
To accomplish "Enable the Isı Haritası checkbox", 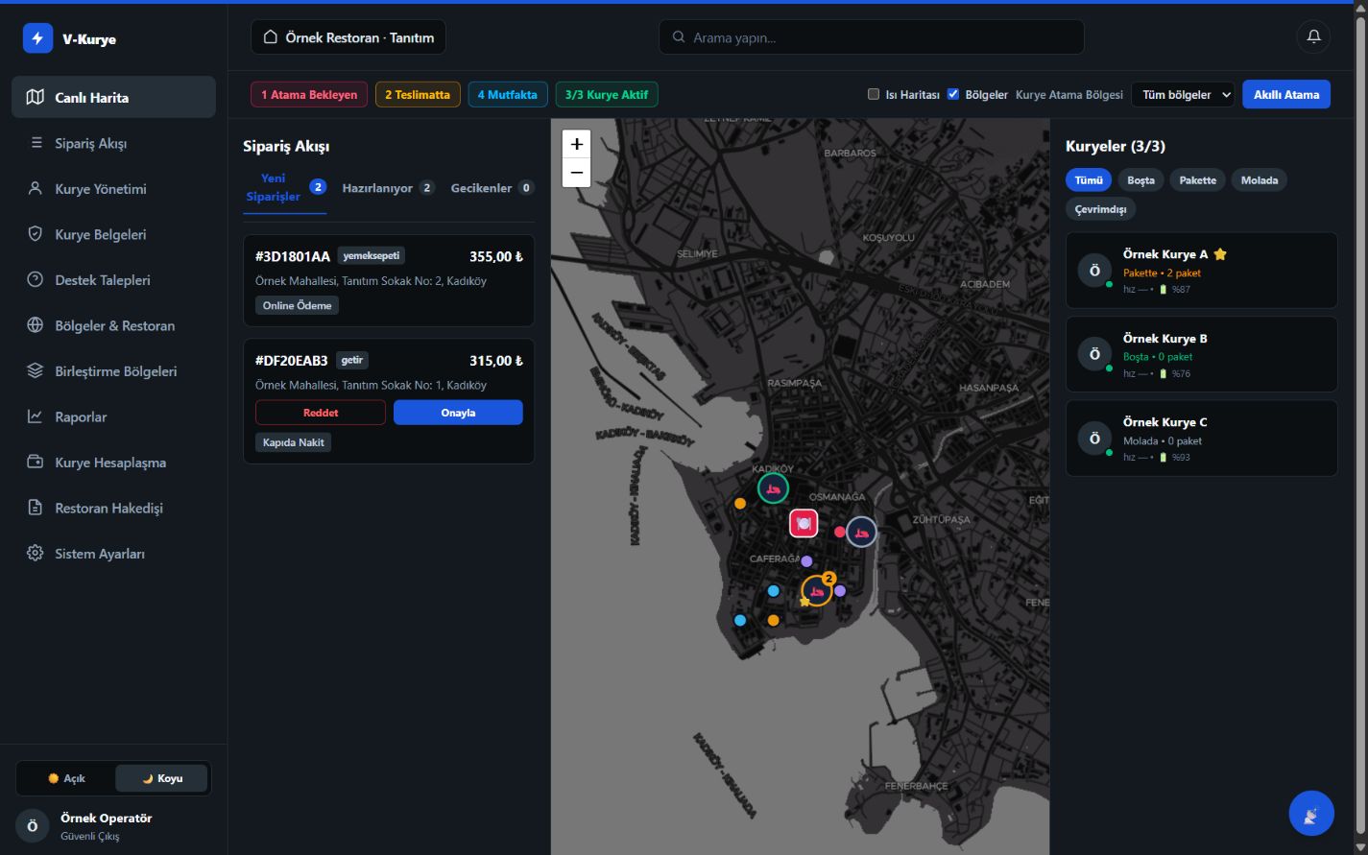I will click(x=874, y=94).
